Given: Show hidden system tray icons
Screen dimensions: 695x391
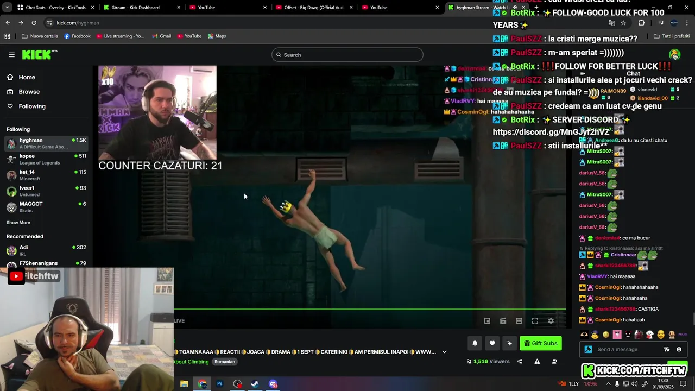Looking at the screenshot, I should click(x=608, y=384).
